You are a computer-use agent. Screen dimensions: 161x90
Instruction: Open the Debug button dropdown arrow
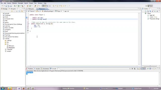pos(17,6)
